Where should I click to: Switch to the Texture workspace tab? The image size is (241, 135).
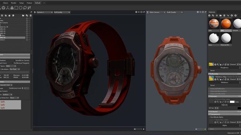pos(29,3)
